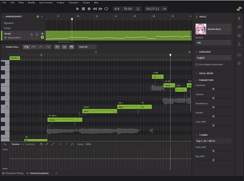Screen dimensions: 244x181
Task: Click the Loudness slider handle
Action: pos(213,89)
